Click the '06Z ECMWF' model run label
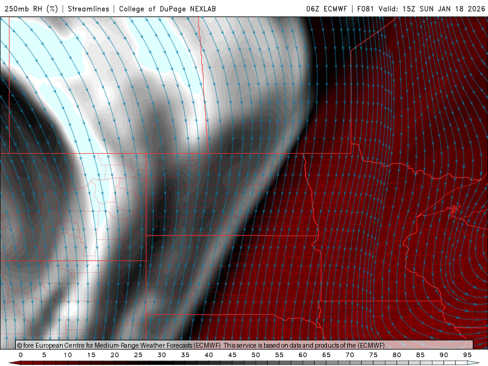Screen dimensions: 488x366 (x=326, y=9)
